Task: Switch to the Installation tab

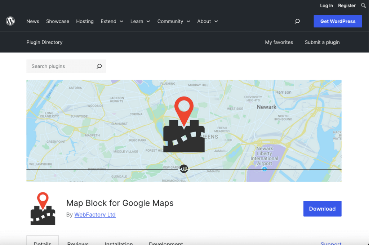Action: click(x=119, y=243)
